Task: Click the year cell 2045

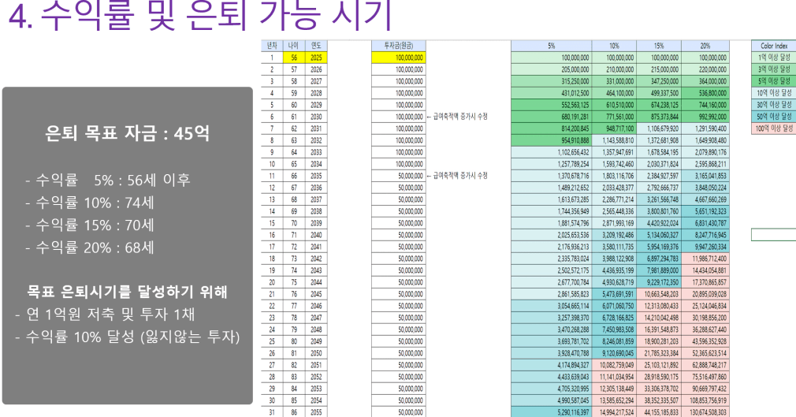Action: pos(316,294)
